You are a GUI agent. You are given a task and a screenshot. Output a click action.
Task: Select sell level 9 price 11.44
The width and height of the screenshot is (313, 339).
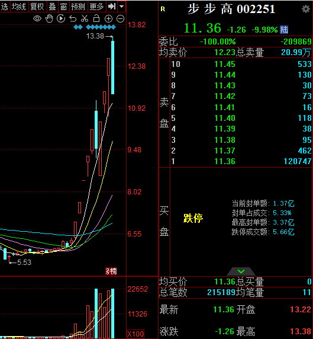click(x=225, y=75)
